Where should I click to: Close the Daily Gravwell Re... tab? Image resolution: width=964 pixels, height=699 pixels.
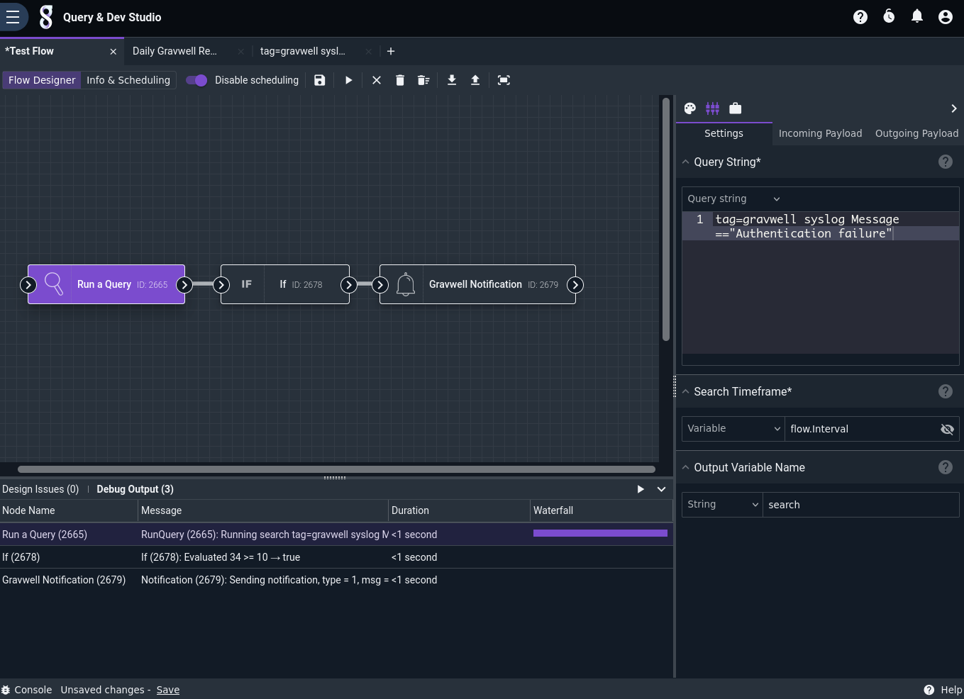click(x=240, y=52)
